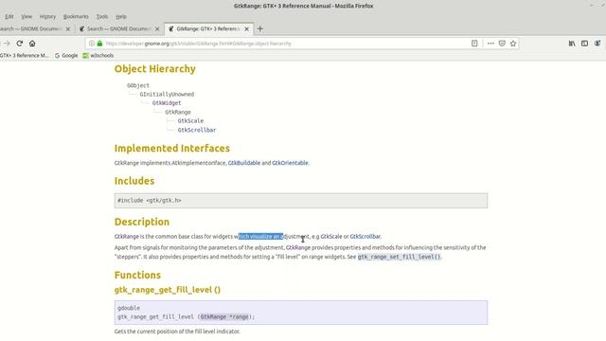Click the Description heading
This screenshot has width=606, height=341.
click(x=142, y=222)
